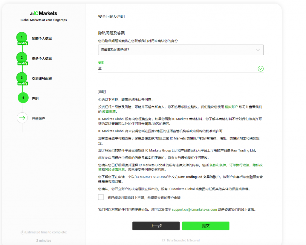
Task: Click the 上一步 back button
Action: coord(156,226)
